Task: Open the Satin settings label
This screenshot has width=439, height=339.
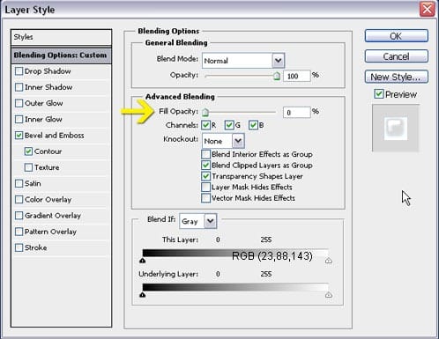Action: [33, 184]
